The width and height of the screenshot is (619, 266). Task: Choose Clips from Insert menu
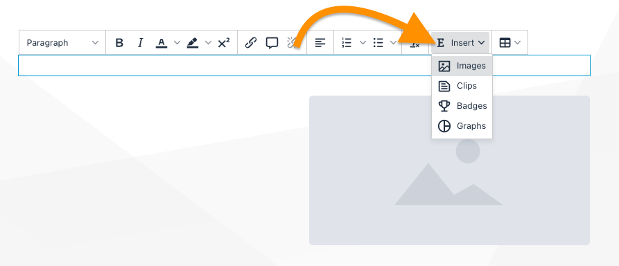click(462, 86)
